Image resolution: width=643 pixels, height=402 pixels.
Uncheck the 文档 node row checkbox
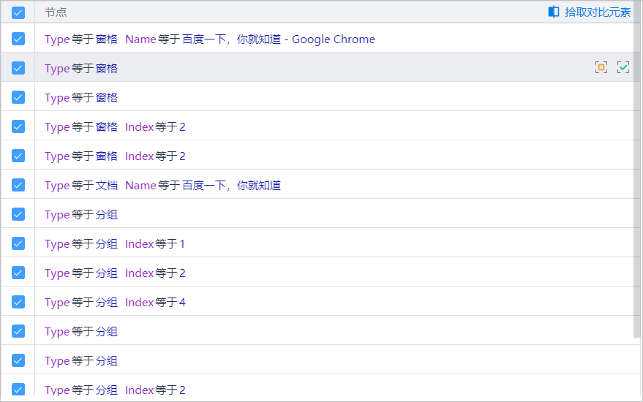tap(18, 185)
